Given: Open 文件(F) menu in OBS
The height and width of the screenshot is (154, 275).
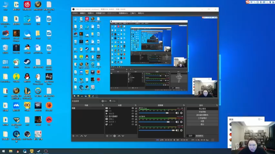Looking at the screenshot, I should tap(75, 13).
